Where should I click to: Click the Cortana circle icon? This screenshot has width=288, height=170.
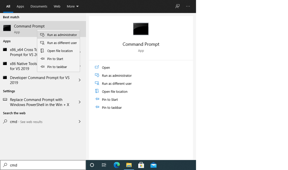92,165
